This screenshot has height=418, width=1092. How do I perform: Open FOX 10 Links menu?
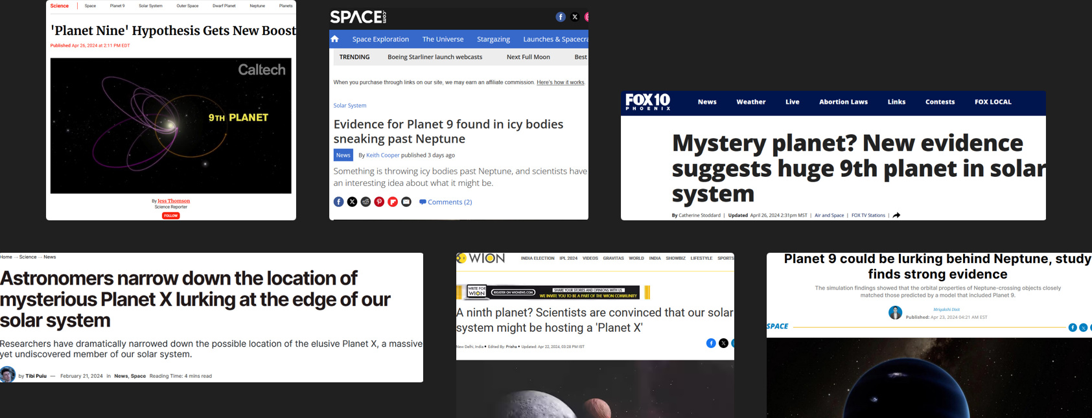click(896, 102)
